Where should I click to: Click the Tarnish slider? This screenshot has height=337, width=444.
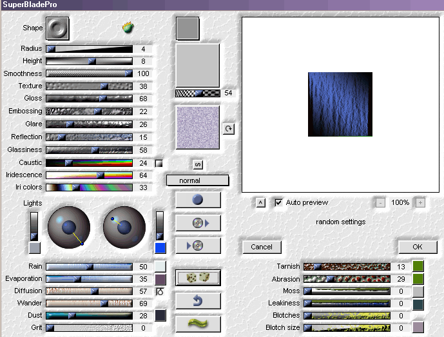click(x=347, y=267)
